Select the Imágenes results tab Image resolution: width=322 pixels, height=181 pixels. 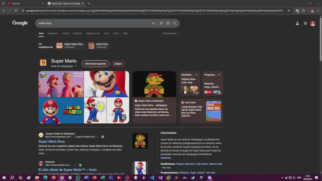click(x=53, y=33)
